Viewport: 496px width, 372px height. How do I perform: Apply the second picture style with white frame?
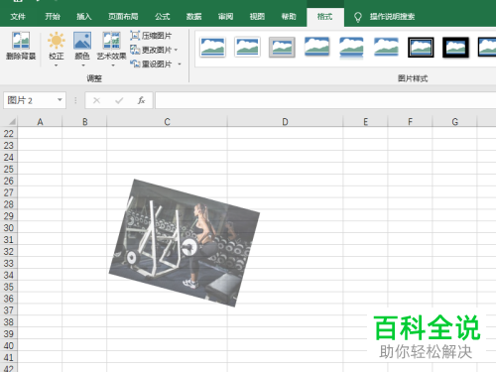tap(247, 48)
